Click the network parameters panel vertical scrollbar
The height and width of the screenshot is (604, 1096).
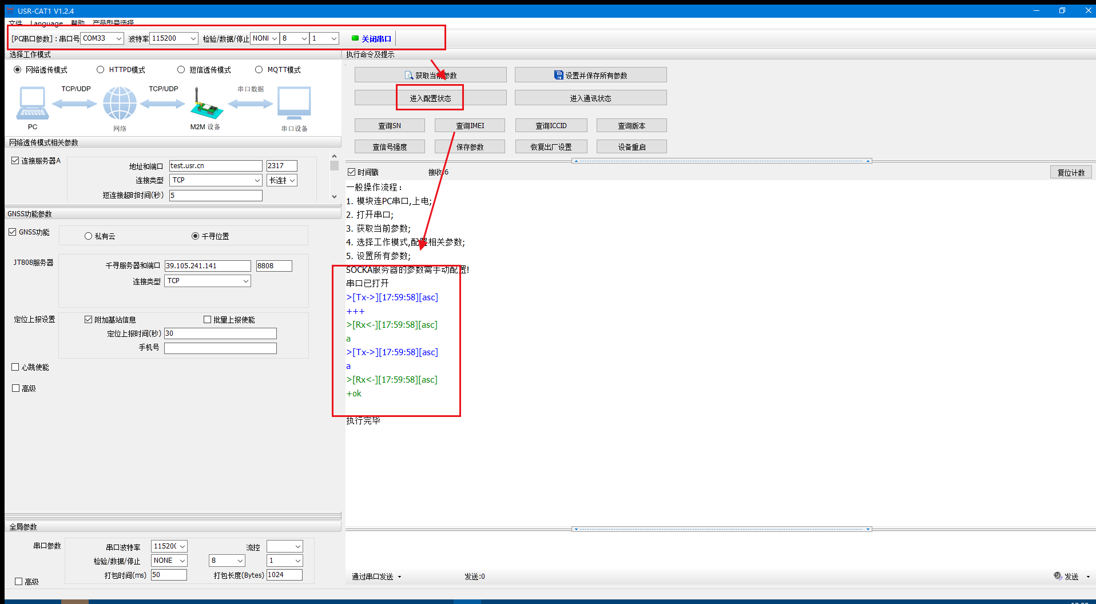[x=335, y=176]
